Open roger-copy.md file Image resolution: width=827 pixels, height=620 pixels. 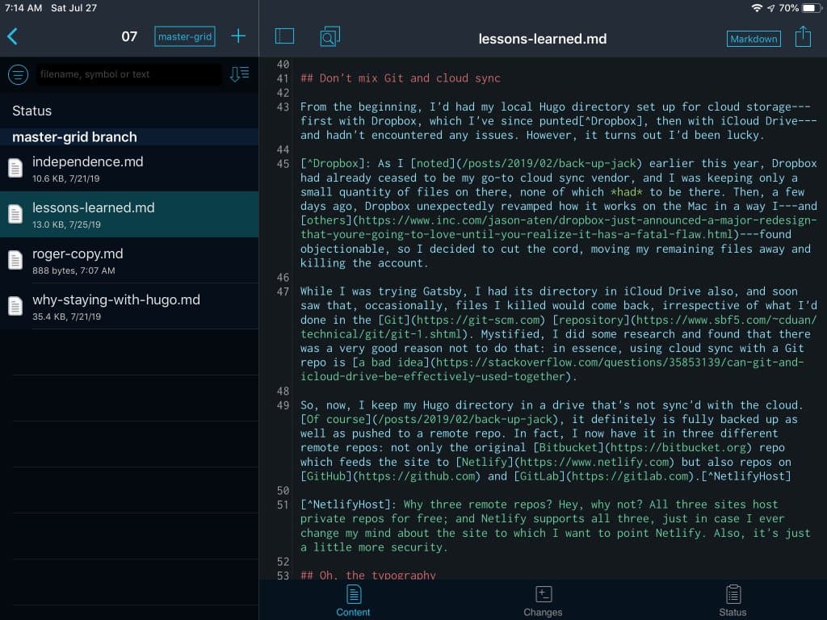coord(129,260)
